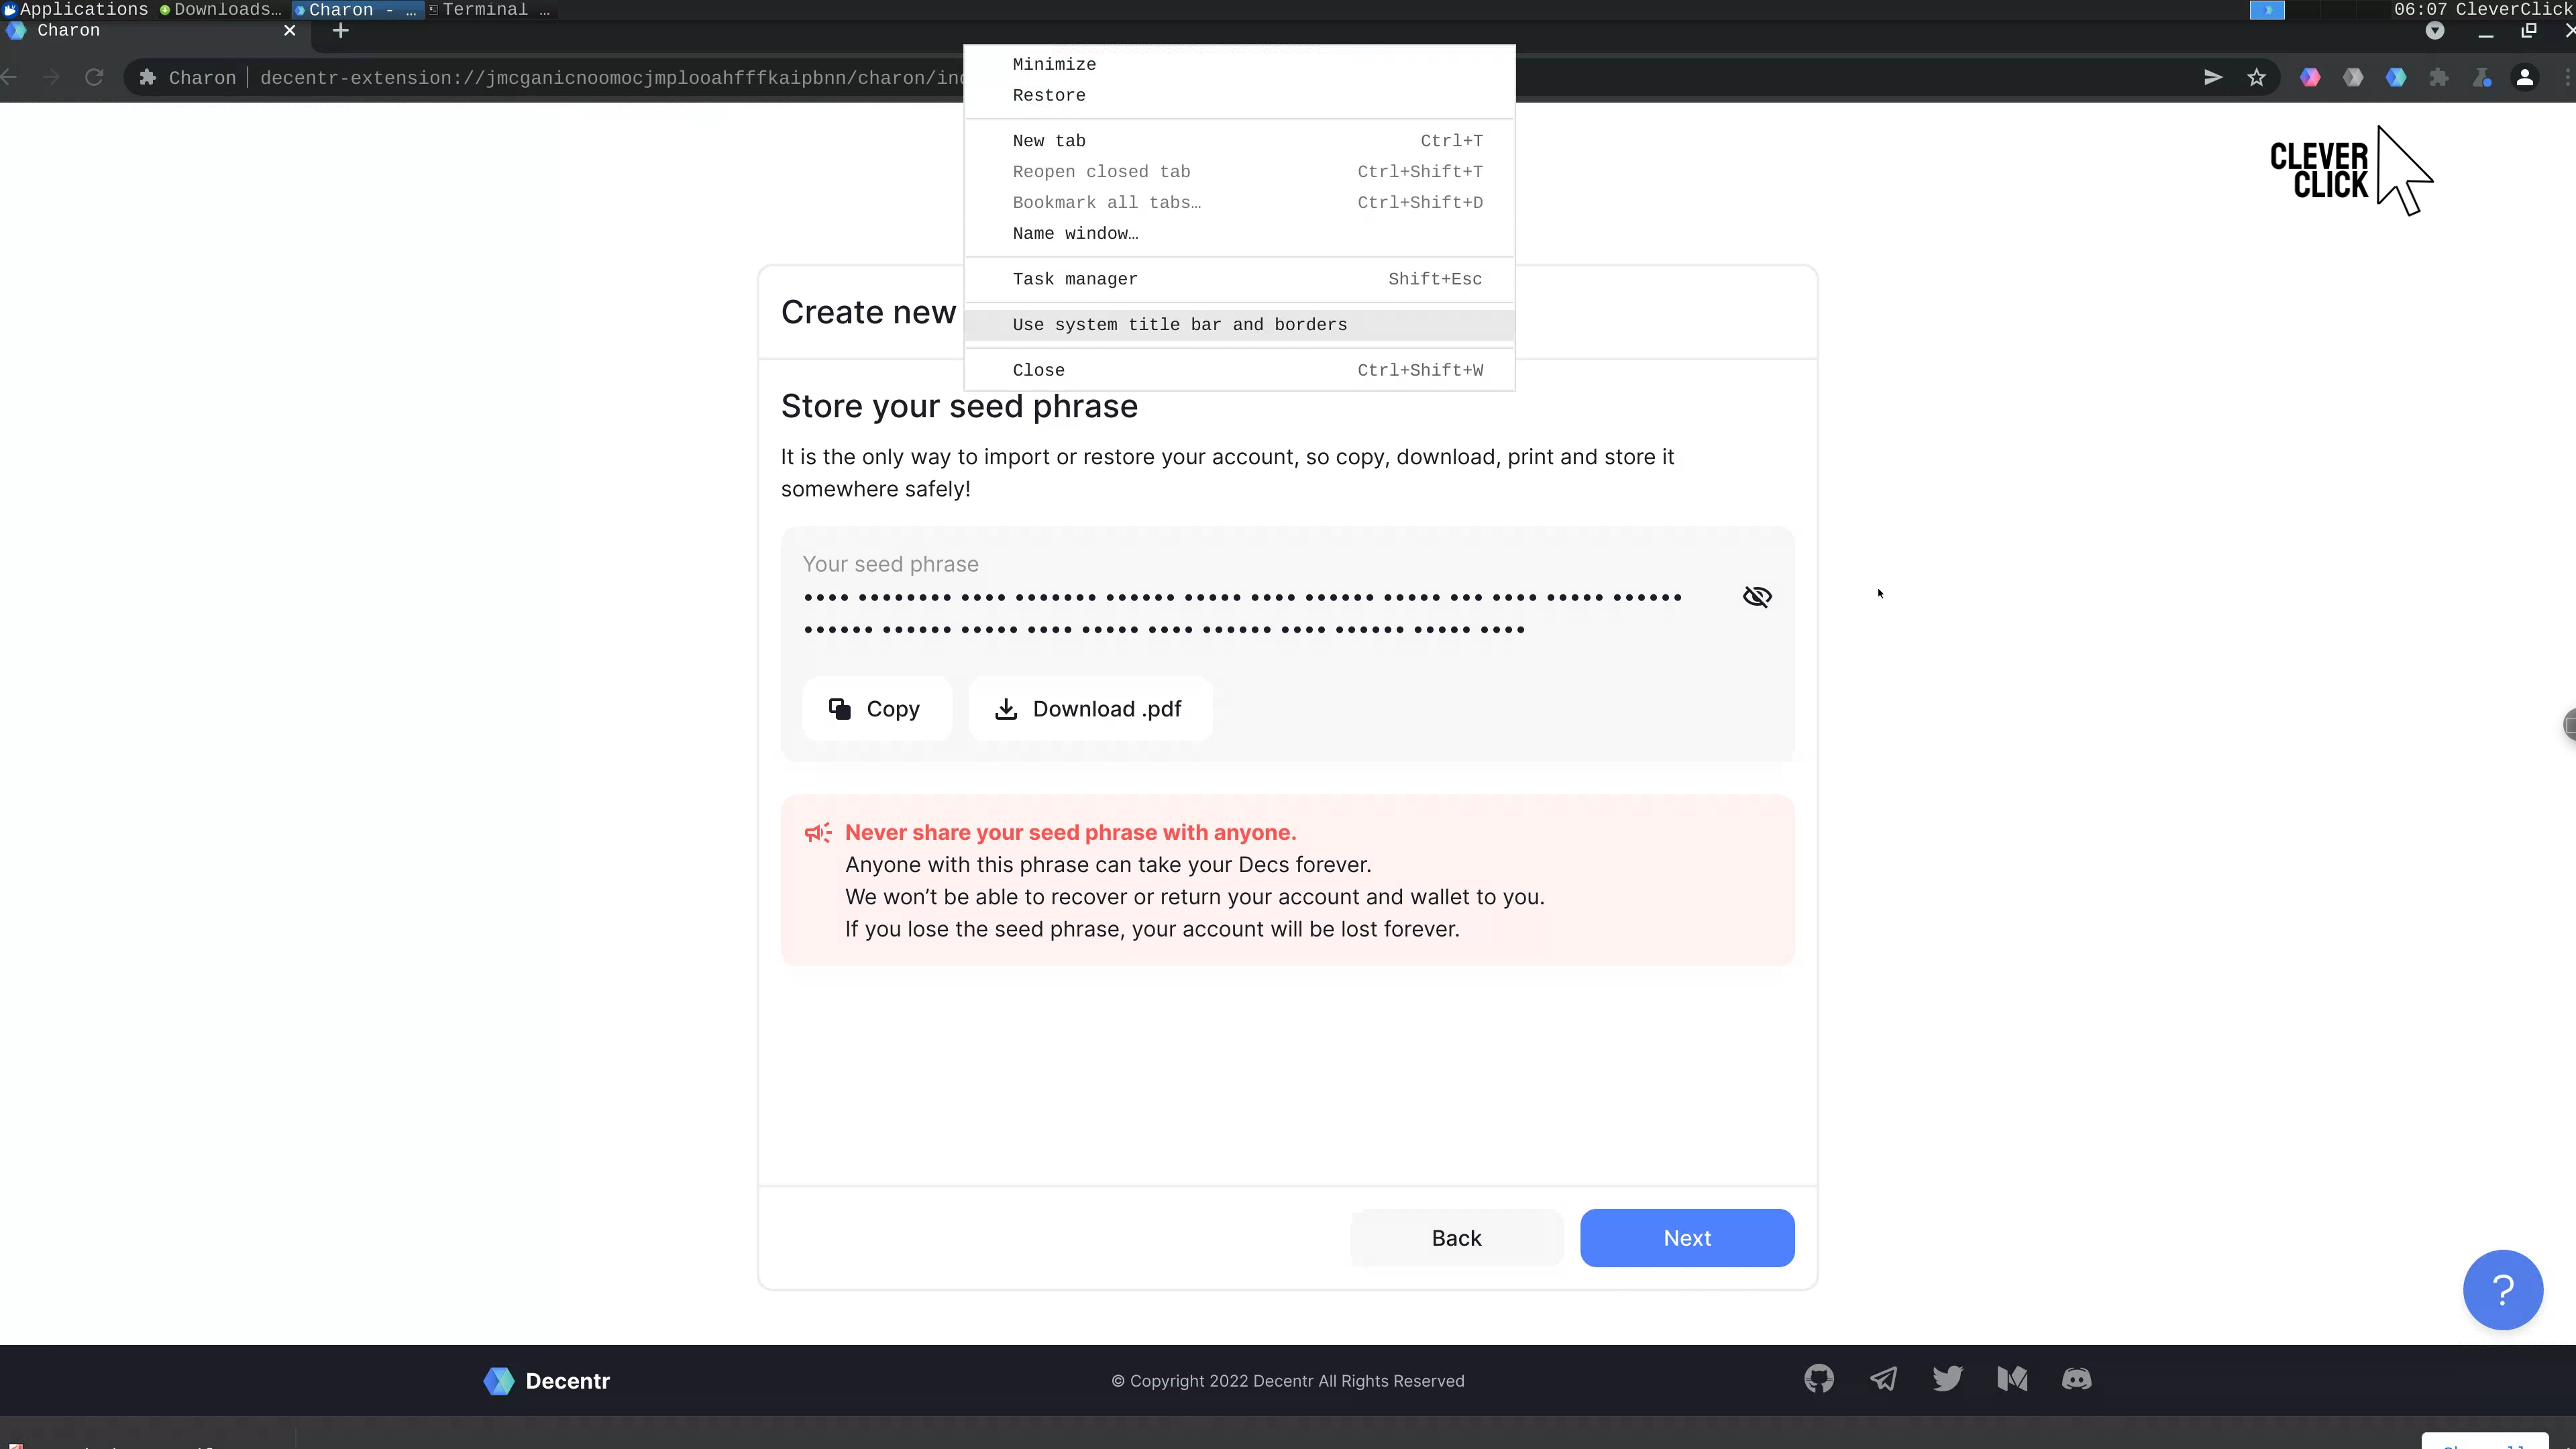The height and width of the screenshot is (1449, 2576).
Task: Select Use system title bar and borders
Action: [x=1179, y=325]
